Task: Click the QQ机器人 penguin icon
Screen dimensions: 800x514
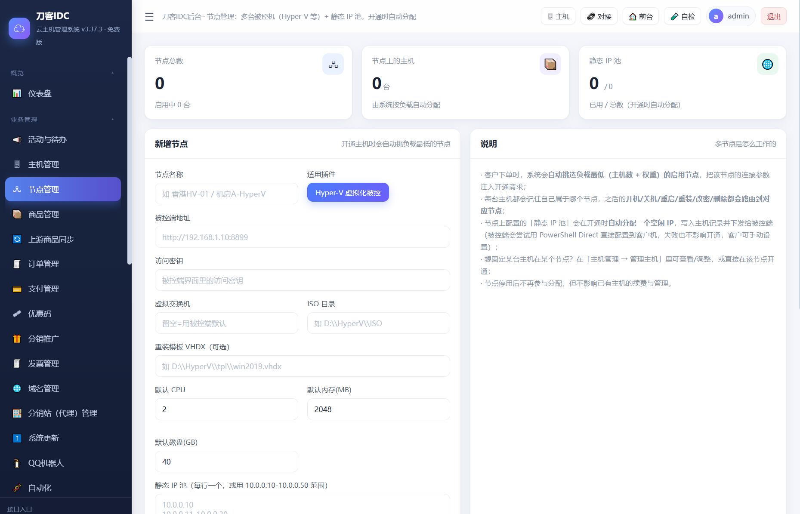Action: (x=17, y=463)
